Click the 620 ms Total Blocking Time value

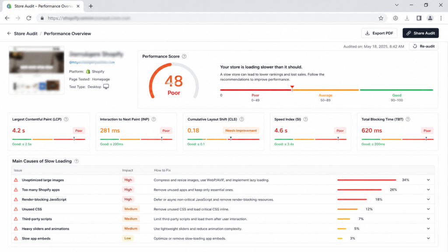372,130
